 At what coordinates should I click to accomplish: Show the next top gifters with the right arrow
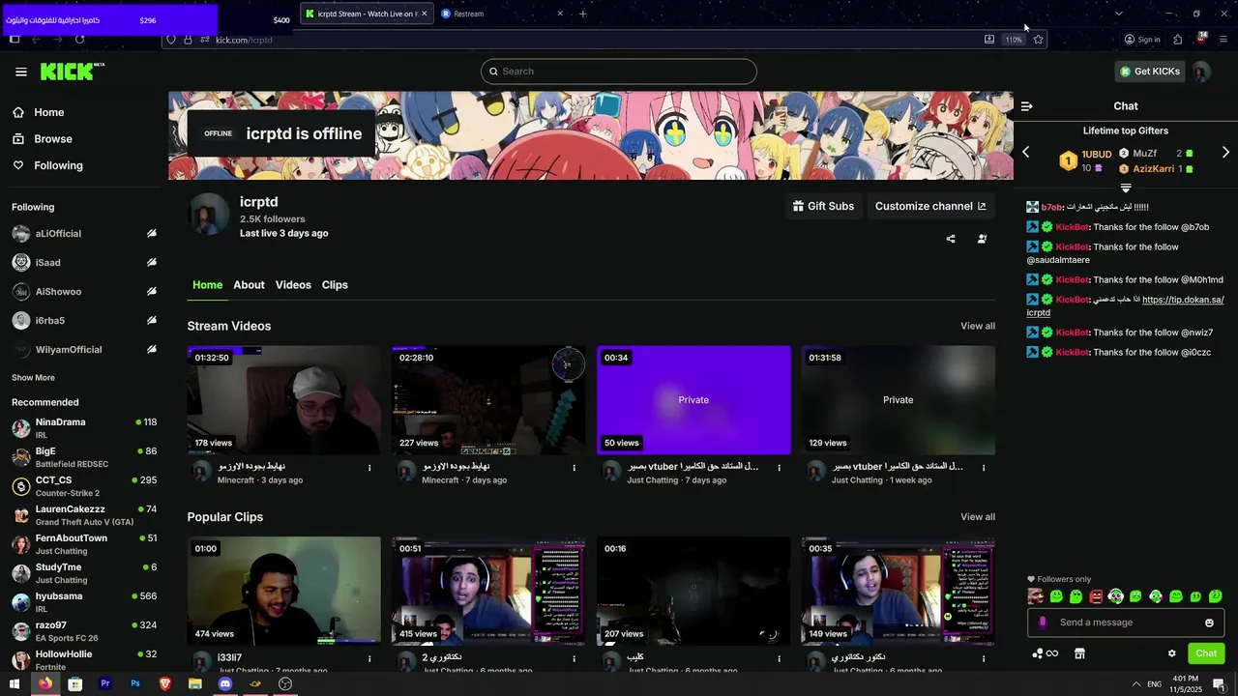[x=1225, y=153]
